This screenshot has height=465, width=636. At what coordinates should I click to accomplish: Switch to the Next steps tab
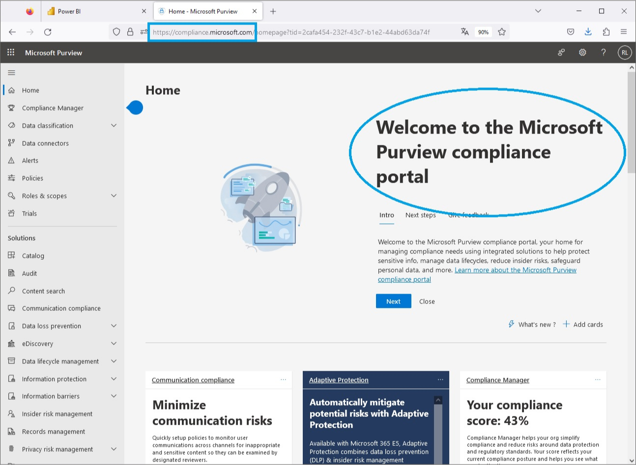pos(420,215)
